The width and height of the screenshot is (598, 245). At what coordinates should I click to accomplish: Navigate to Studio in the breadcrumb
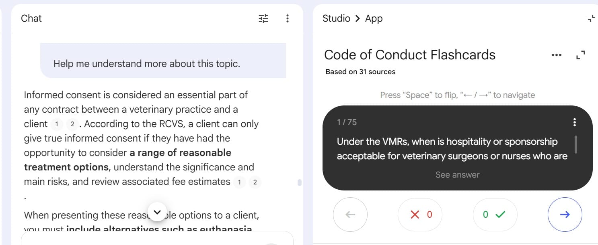coord(336,18)
